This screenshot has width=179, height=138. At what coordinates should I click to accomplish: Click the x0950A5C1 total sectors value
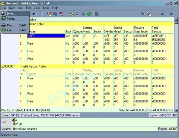159,36
